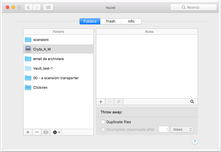221x152 pixels.
Task: Toggle Incomplete downloads after checkbox
Action: 103,129
